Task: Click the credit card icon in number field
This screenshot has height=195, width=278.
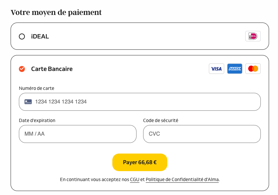Action: click(x=28, y=102)
